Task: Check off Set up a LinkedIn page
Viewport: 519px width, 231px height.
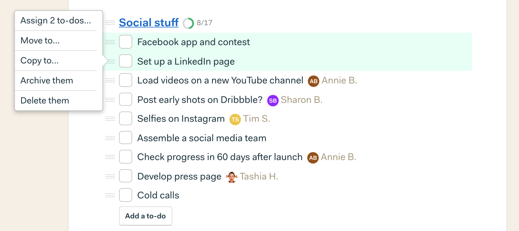Action: (x=126, y=61)
